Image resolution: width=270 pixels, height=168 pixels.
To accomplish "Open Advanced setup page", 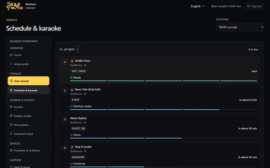I will 28,134.
